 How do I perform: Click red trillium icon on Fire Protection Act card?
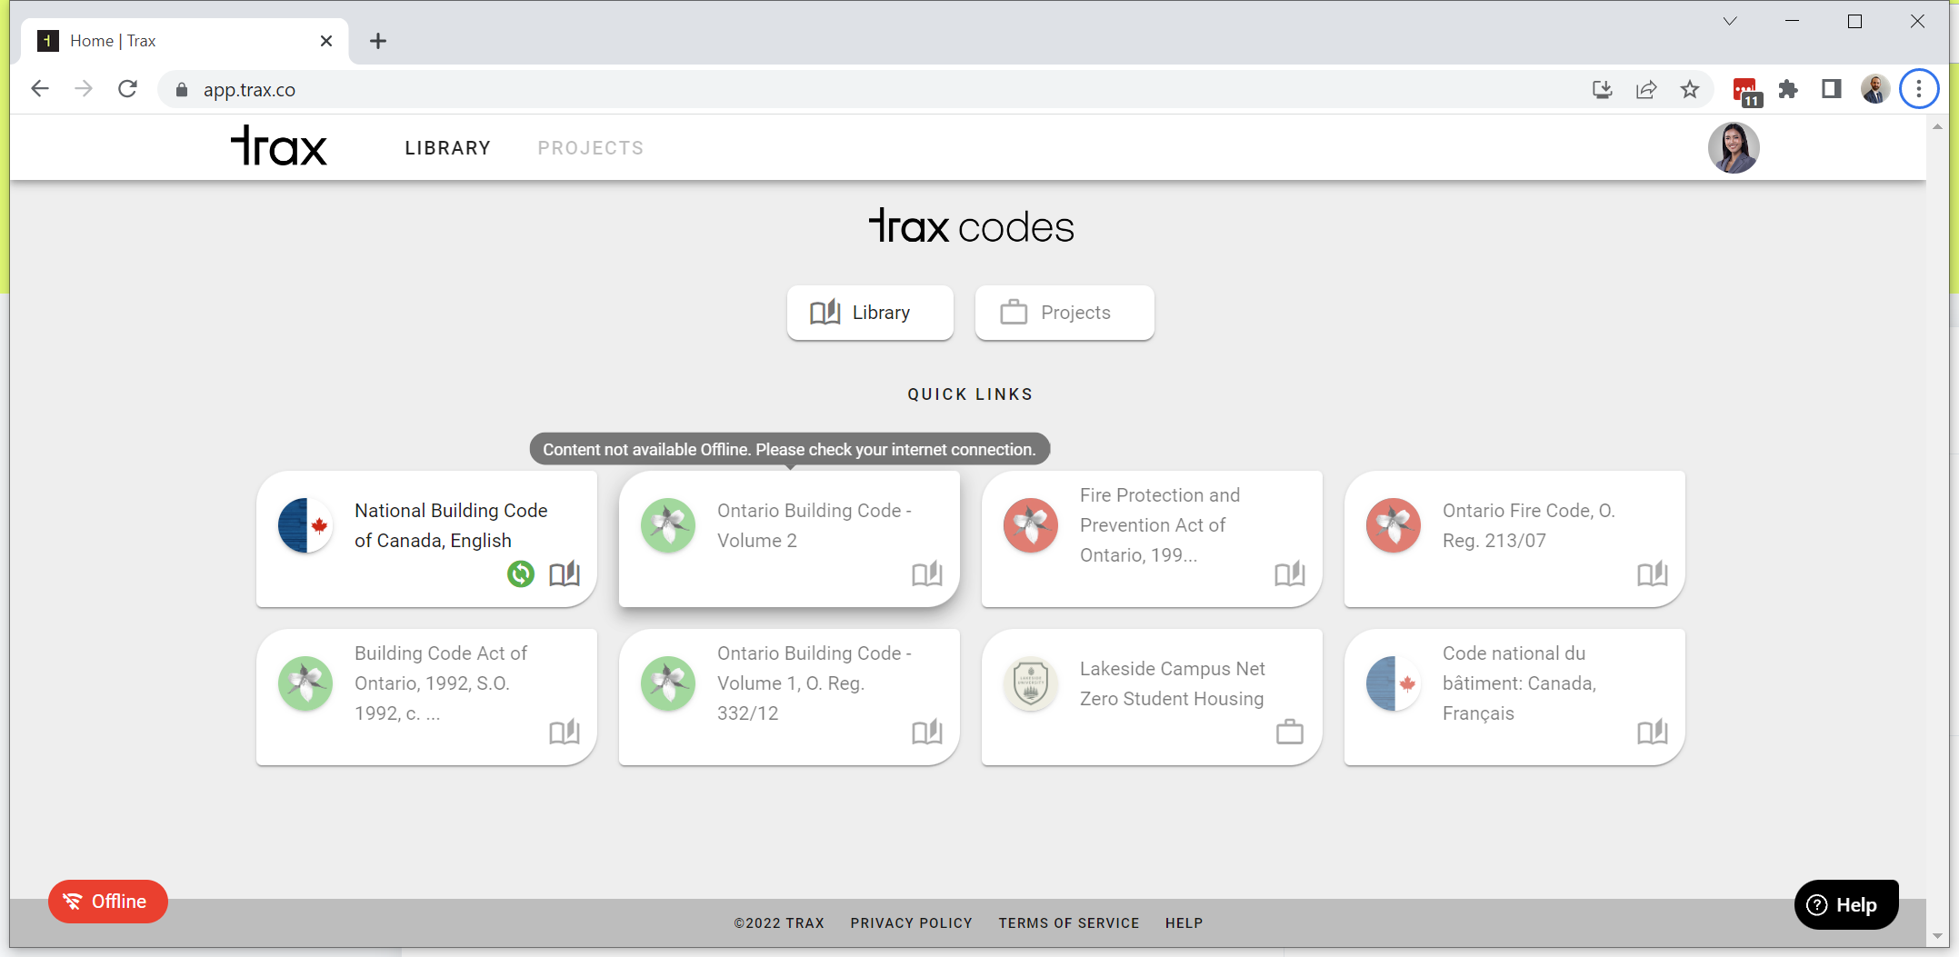[1031, 525]
